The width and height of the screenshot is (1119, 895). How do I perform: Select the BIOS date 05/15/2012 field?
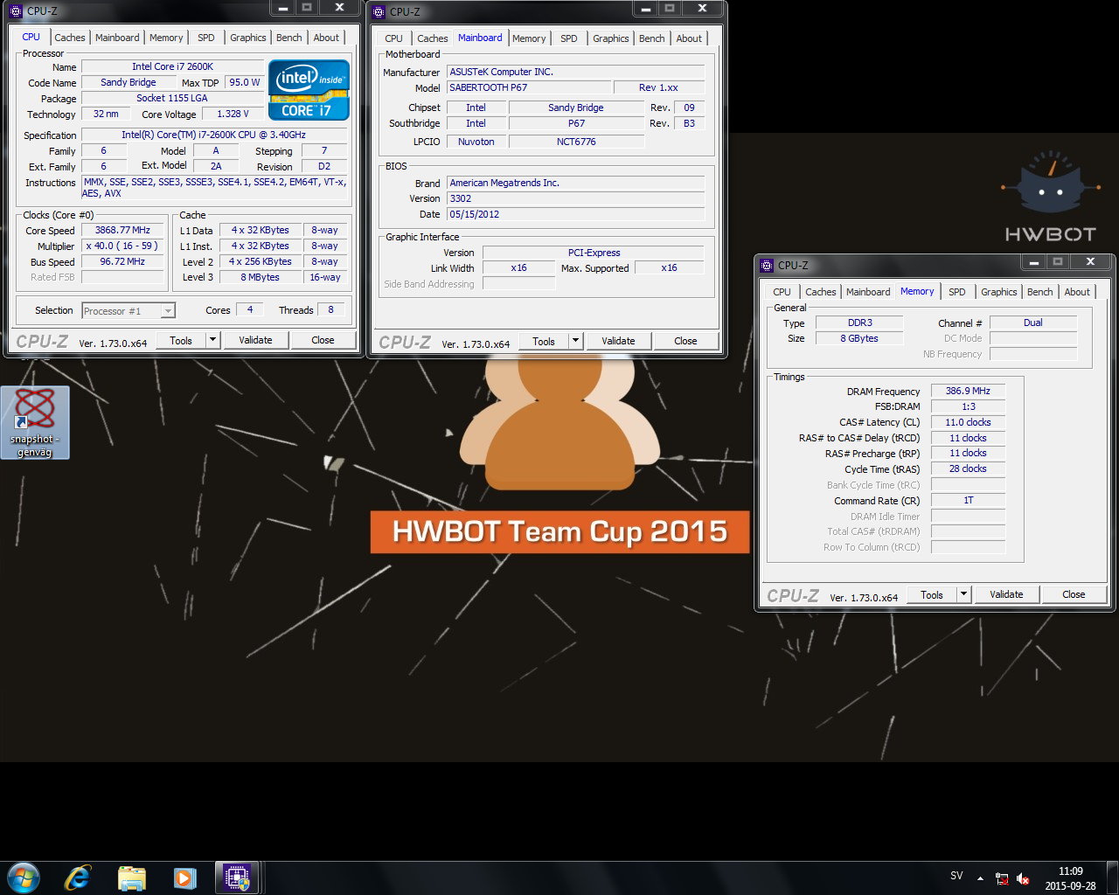pyautogui.click(x=575, y=214)
